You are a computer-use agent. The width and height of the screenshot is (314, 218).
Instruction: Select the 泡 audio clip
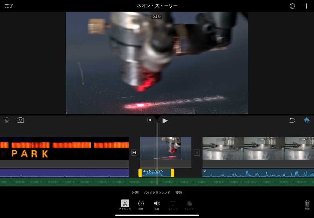(x=258, y=173)
